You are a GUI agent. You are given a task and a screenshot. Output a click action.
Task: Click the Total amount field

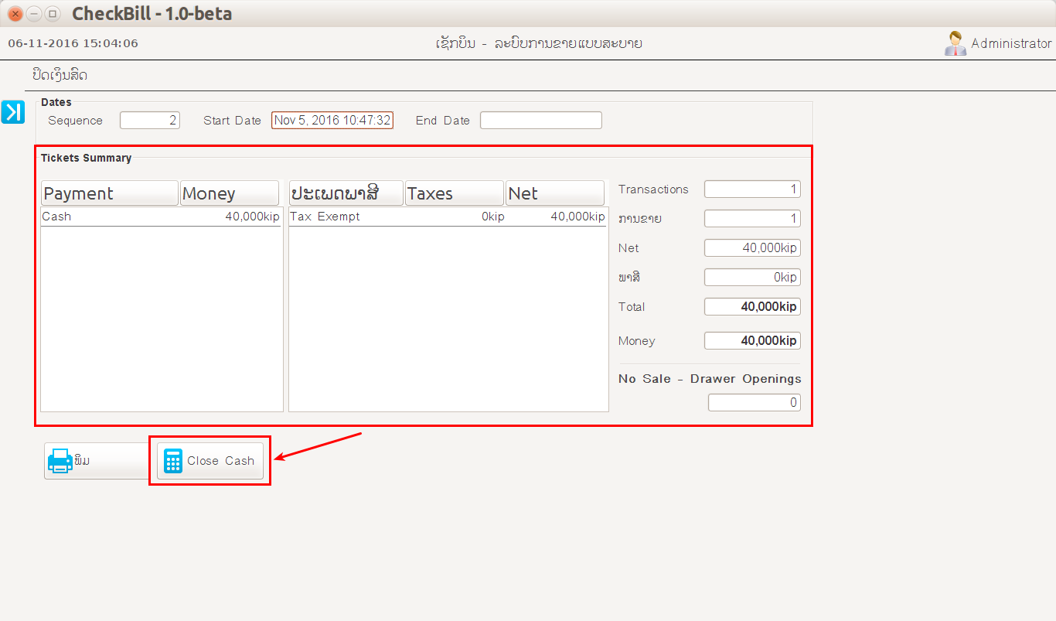click(x=752, y=307)
